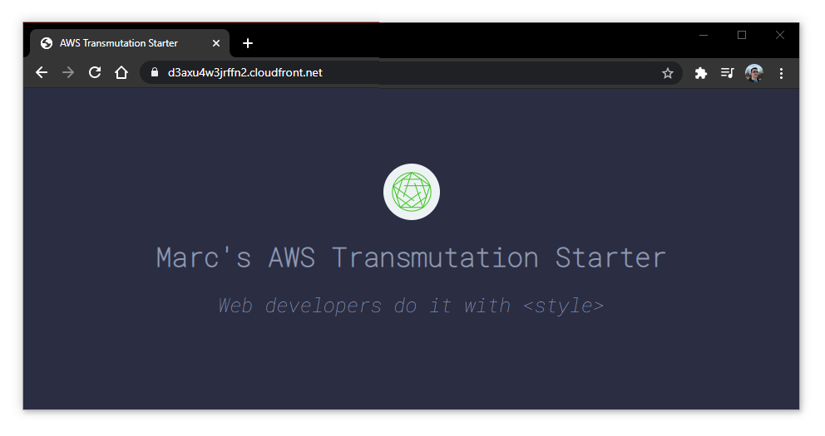Open the extensions puzzle menu
This screenshot has height=436, width=825.
point(701,73)
